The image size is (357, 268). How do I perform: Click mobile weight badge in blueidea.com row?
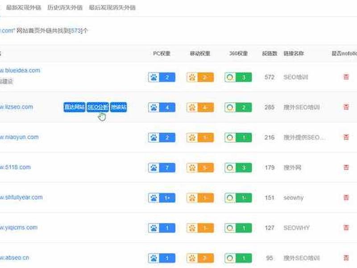(x=200, y=77)
